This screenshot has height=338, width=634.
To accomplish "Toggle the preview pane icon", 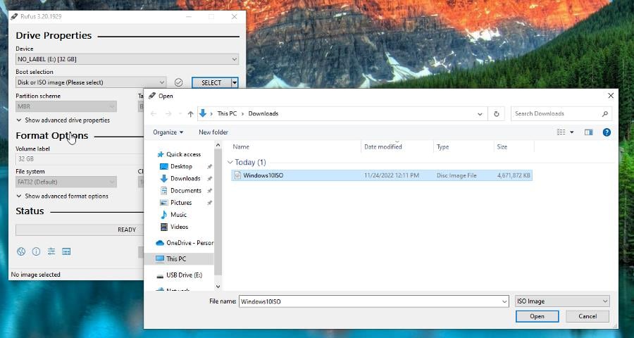I will pyautogui.click(x=588, y=132).
